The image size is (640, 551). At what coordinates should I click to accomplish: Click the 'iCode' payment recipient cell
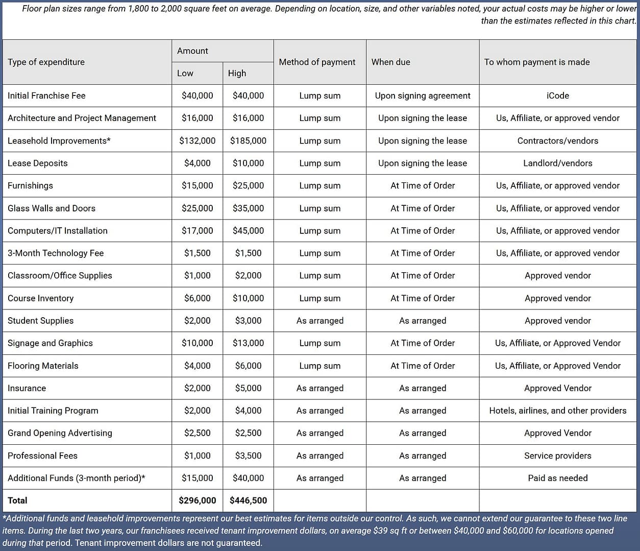(x=558, y=95)
